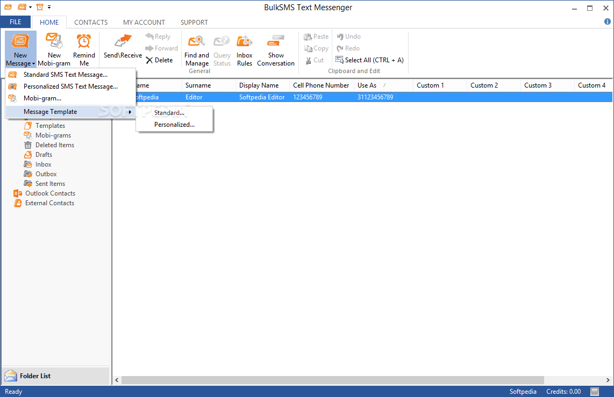
Task: Choose Mobi-gram... in the dropdown menu
Action: 70,98
